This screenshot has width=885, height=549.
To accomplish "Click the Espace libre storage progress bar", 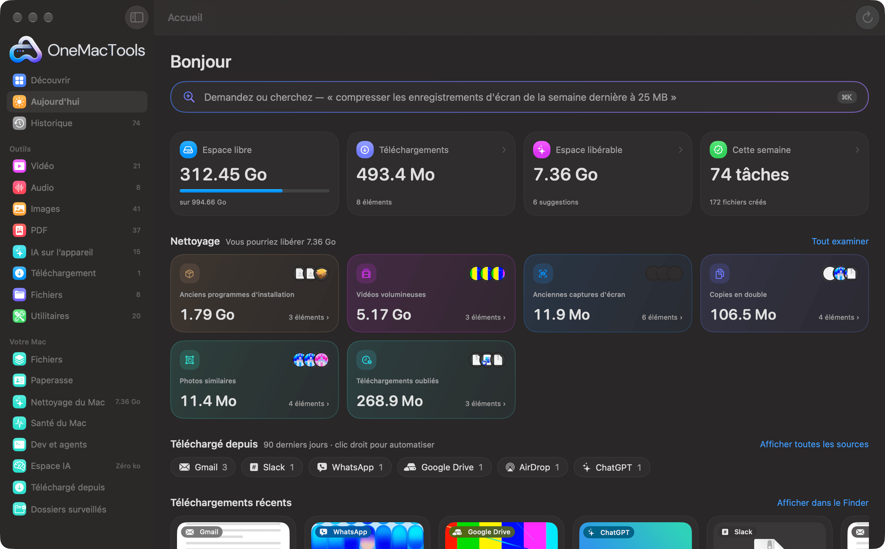I will coord(254,190).
